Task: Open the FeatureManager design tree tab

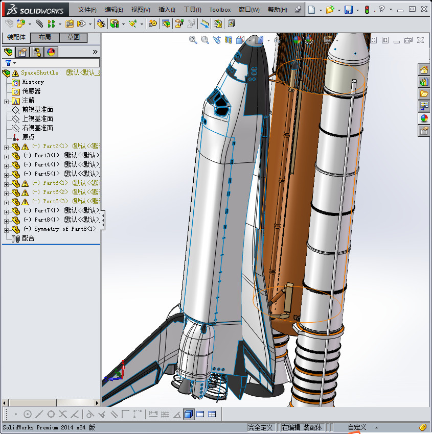Action: (x=8, y=52)
